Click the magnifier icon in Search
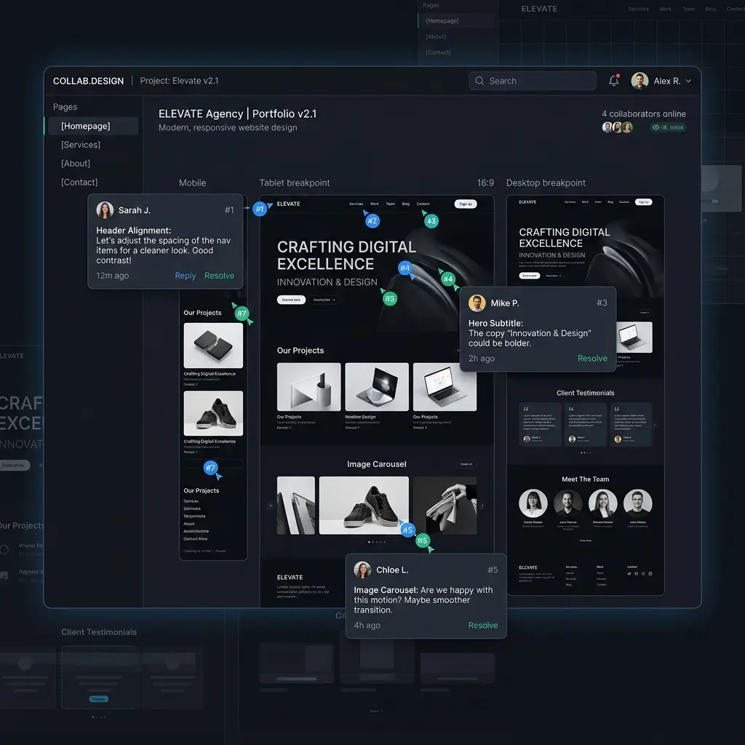Screen dimensions: 745x745 click(479, 81)
